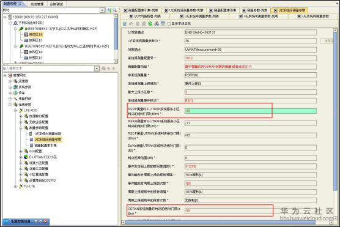Open the dropdown arrow of the top-left filter box

(x=102, y=10)
